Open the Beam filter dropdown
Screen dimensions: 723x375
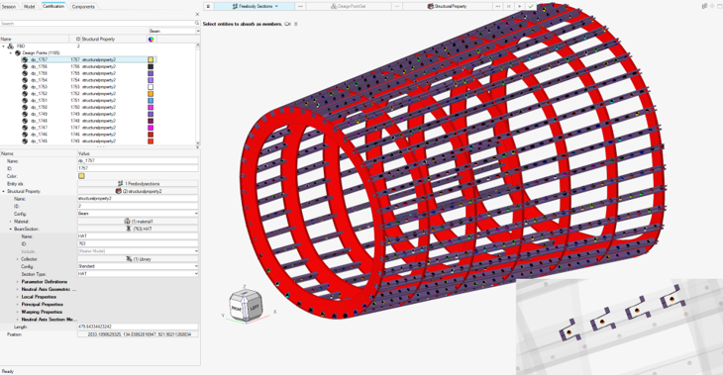coord(174,31)
